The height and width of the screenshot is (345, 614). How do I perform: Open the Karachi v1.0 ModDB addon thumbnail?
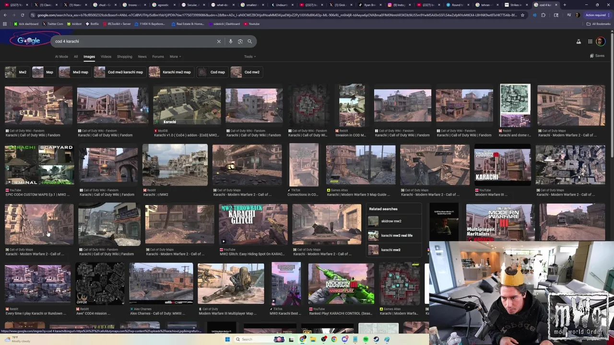pos(187,106)
